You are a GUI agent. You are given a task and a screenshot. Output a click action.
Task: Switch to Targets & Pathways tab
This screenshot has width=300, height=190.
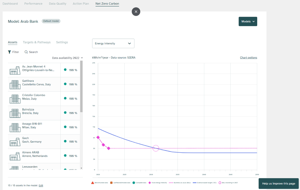37,42
